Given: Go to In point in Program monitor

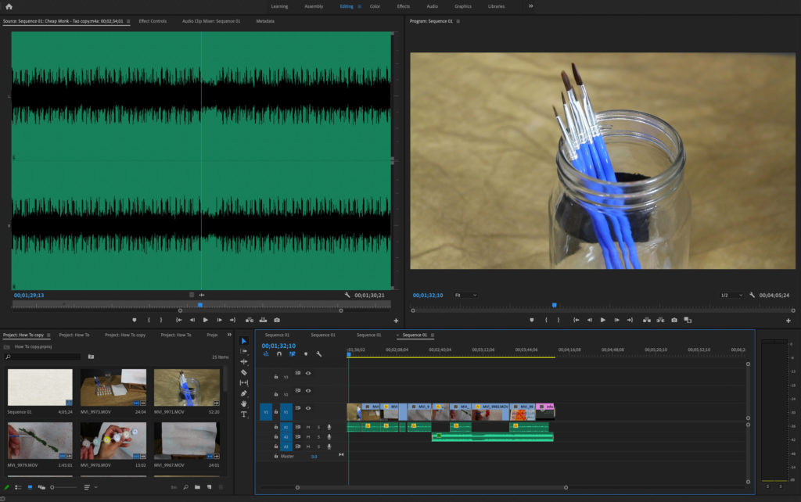Looking at the screenshot, I should click(577, 320).
